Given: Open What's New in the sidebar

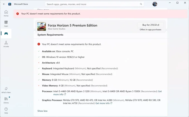Looking at the screenshot, I should (6, 90).
